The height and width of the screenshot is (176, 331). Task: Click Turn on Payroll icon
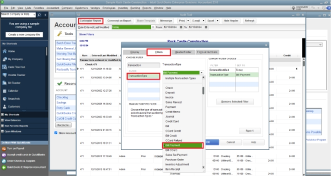pyautogui.click(x=4, y=148)
